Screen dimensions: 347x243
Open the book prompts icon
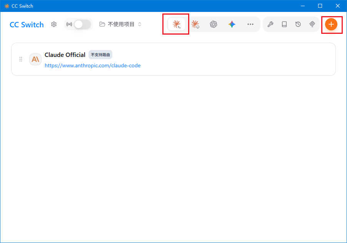tap(284, 24)
